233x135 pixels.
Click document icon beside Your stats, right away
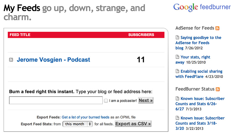point(177,57)
